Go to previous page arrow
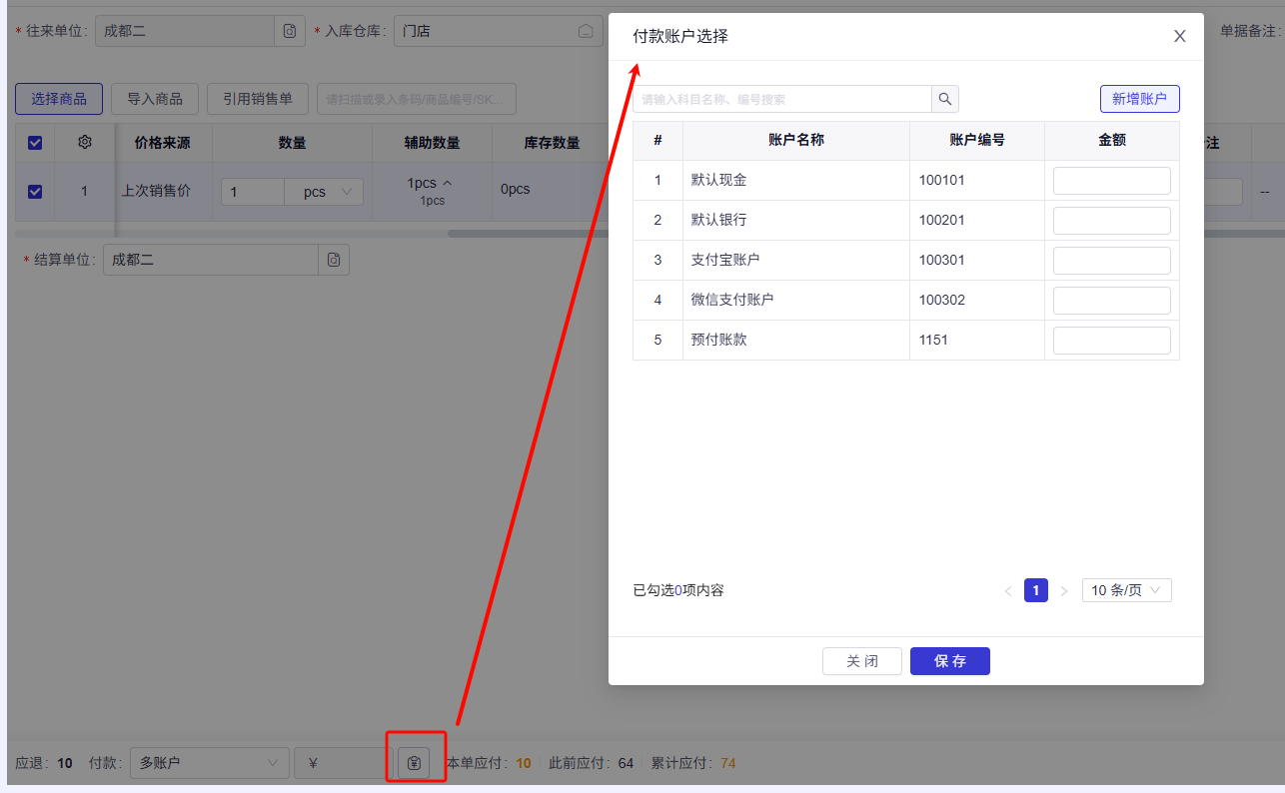 pyautogui.click(x=1008, y=591)
